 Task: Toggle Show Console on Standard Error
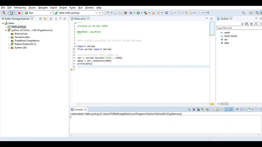click(231, 110)
